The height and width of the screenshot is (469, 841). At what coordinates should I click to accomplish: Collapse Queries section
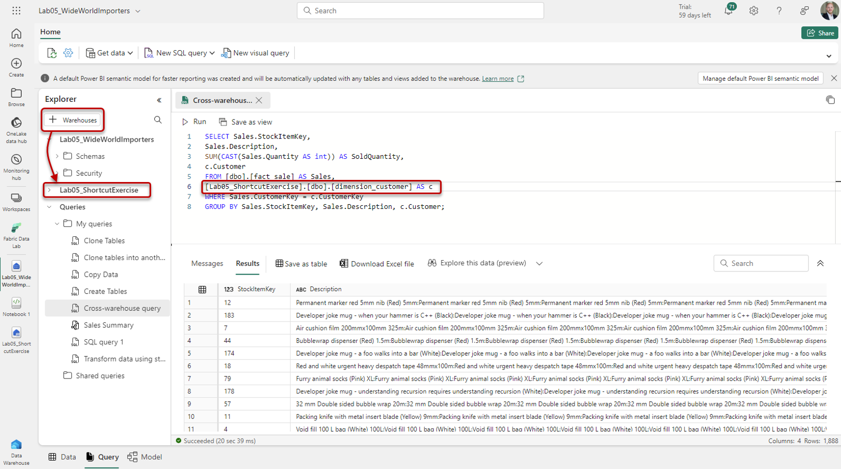click(x=50, y=207)
